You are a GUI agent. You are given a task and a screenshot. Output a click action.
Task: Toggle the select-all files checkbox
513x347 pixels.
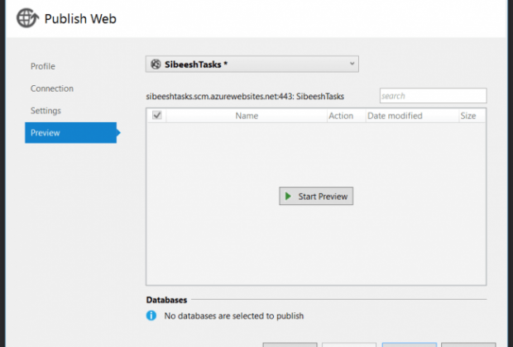click(x=157, y=116)
